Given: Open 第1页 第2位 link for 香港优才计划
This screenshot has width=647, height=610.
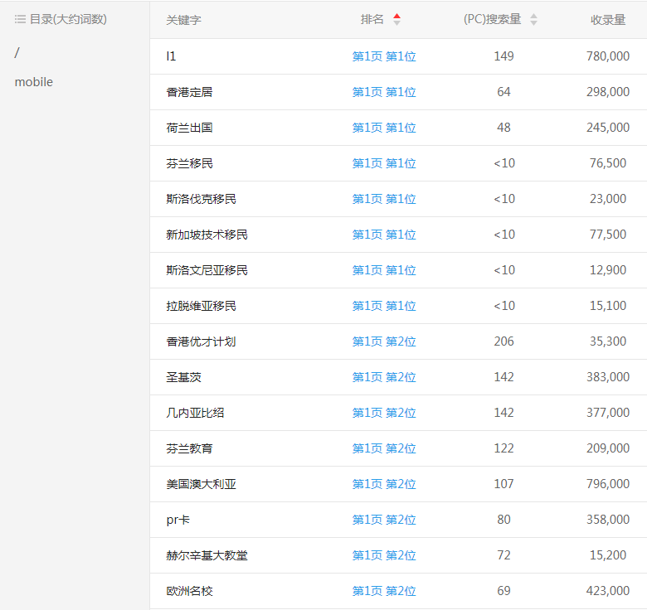Looking at the screenshot, I should [x=384, y=341].
